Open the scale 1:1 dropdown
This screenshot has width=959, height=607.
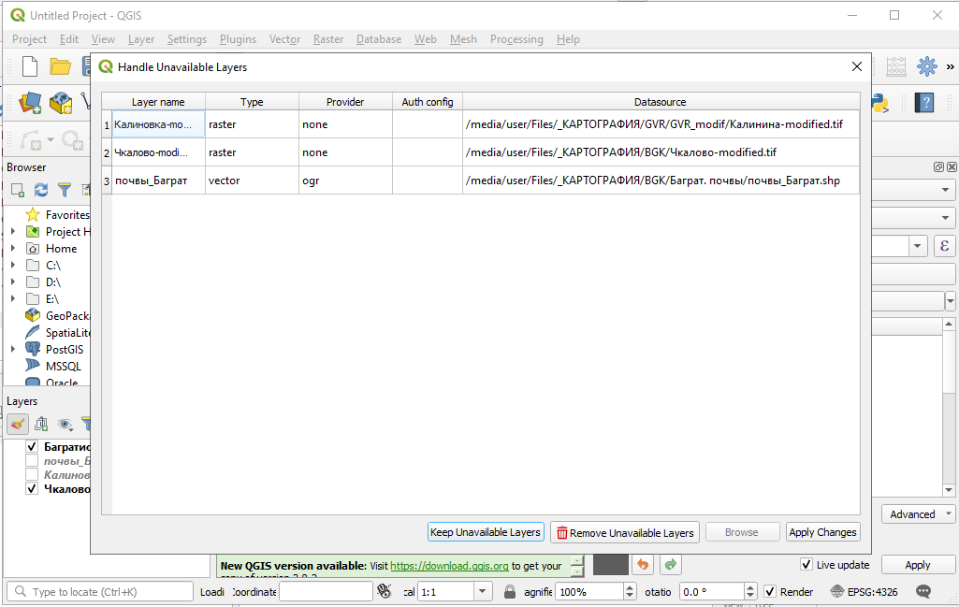coord(483,591)
